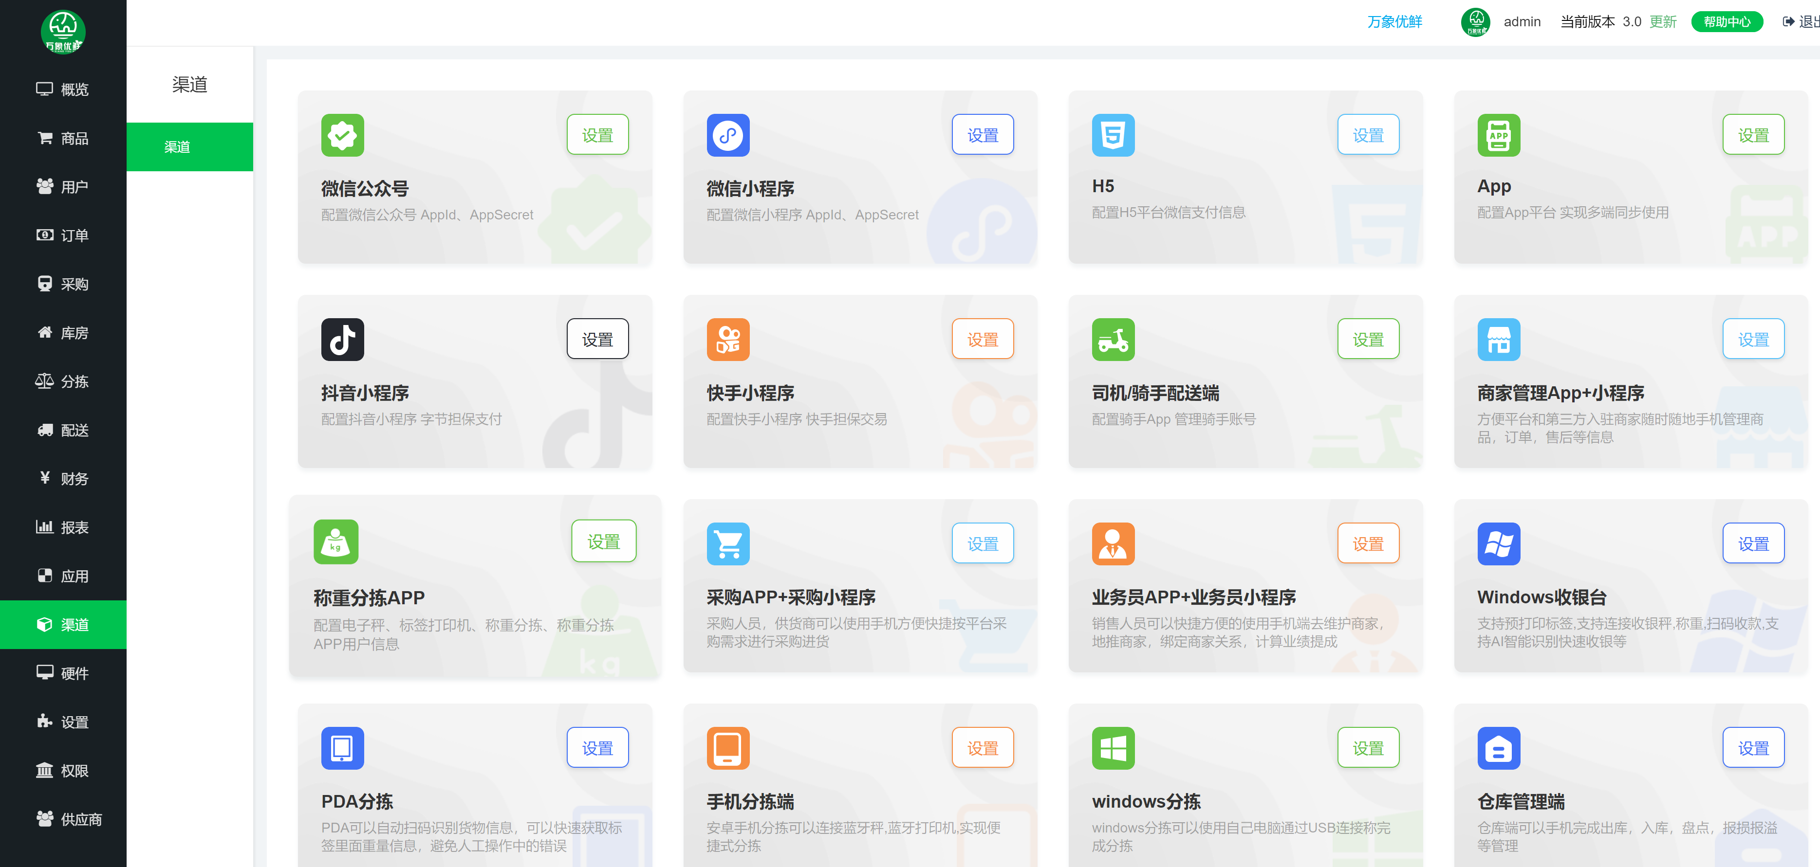Click the 抖音小程序 TikTok icon
The height and width of the screenshot is (867, 1820).
[x=343, y=340]
